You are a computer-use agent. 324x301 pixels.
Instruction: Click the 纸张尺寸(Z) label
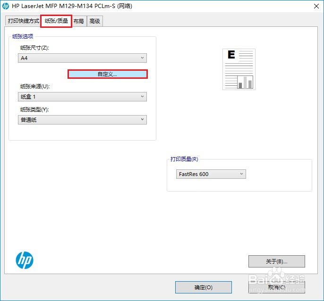pyautogui.click(x=34, y=48)
